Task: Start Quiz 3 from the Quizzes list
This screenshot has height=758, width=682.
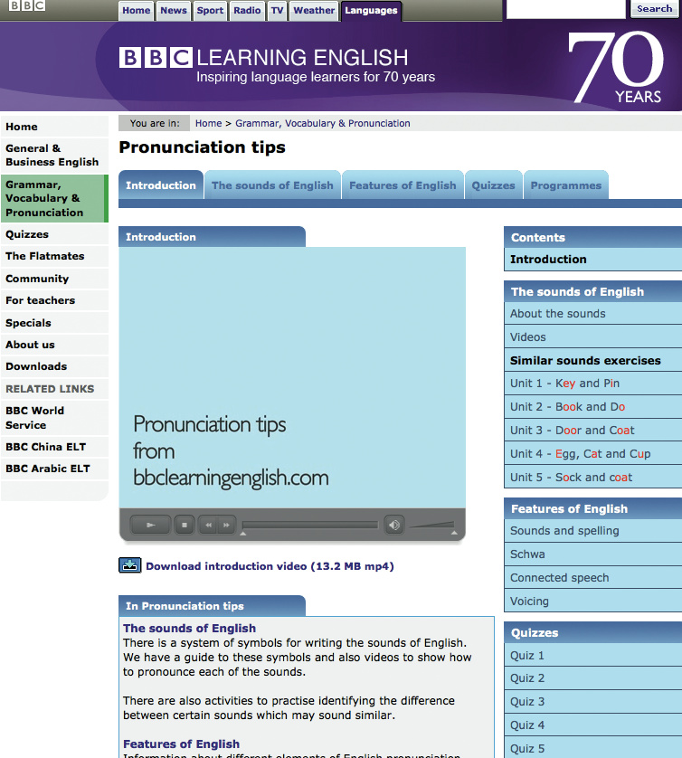Action: pyautogui.click(x=593, y=701)
